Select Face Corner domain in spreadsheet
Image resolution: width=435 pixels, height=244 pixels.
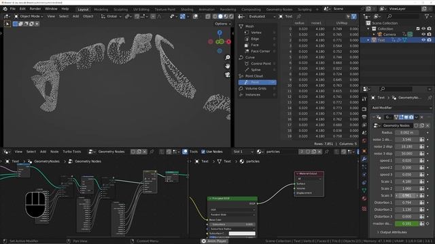point(257,52)
